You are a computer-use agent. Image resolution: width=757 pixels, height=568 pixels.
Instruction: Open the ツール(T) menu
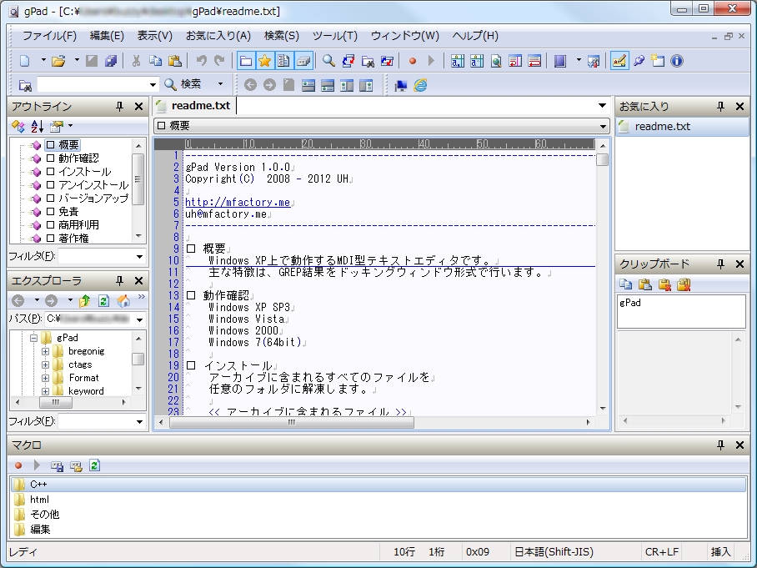coord(334,36)
